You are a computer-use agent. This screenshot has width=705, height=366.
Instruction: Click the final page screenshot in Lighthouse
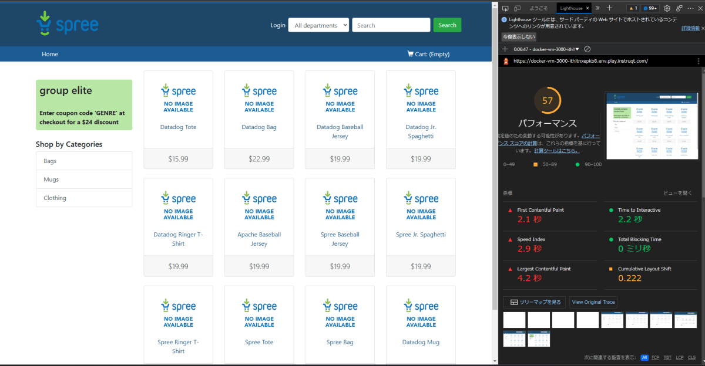(x=652, y=125)
